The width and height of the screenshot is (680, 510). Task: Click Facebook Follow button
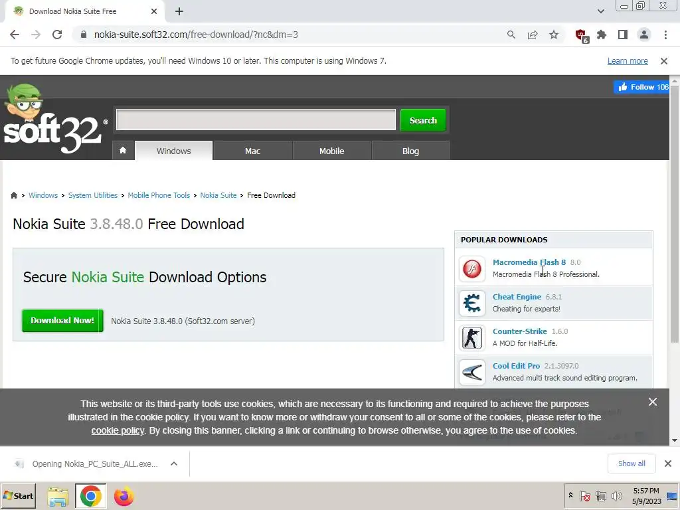click(x=642, y=87)
